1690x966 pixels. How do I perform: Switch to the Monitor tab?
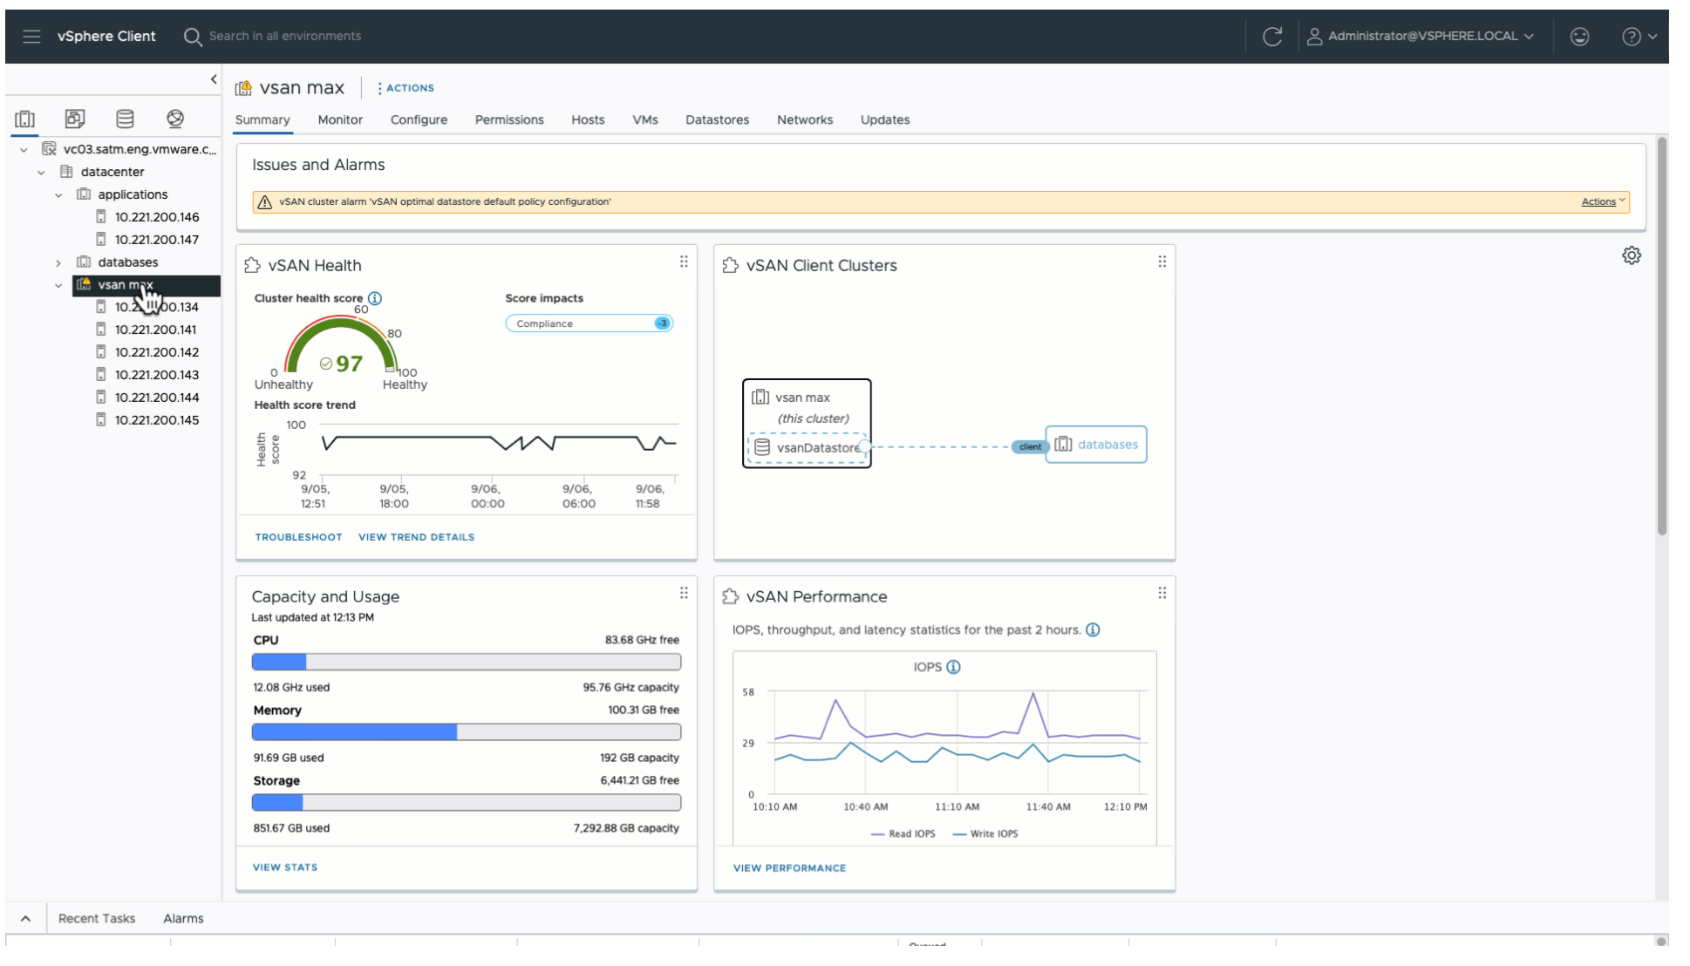(340, 120)
